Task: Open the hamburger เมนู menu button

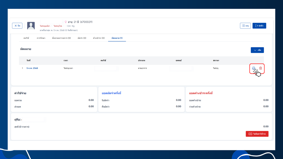Action: [x=245, y=26]
